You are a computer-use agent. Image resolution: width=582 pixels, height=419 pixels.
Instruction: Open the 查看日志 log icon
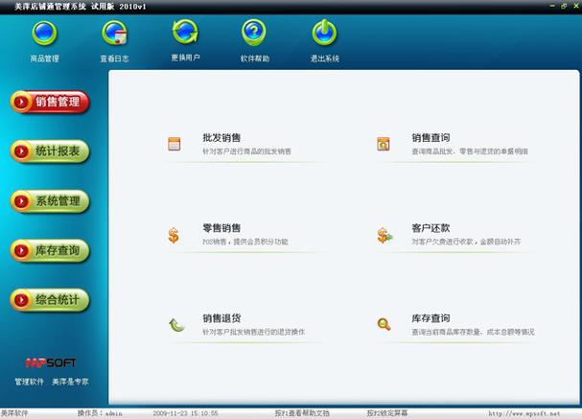[114, 33]
